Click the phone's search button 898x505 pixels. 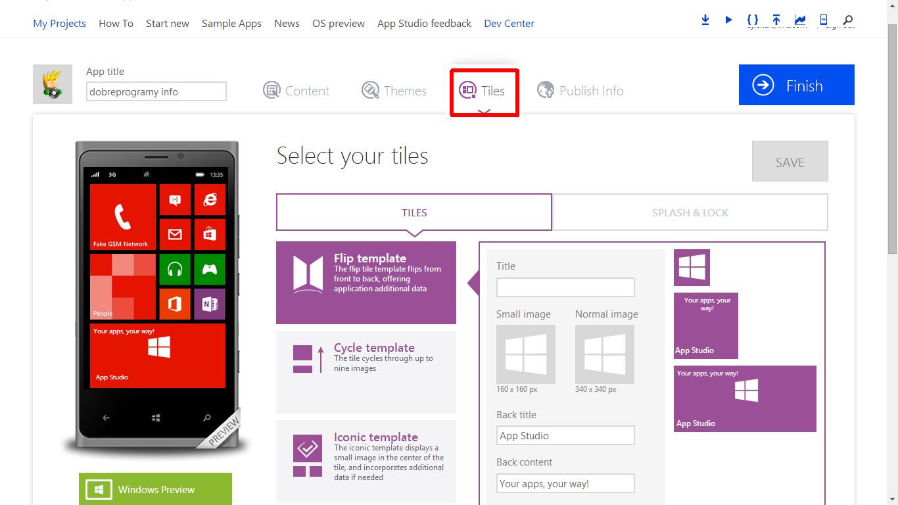click(207, 418)
